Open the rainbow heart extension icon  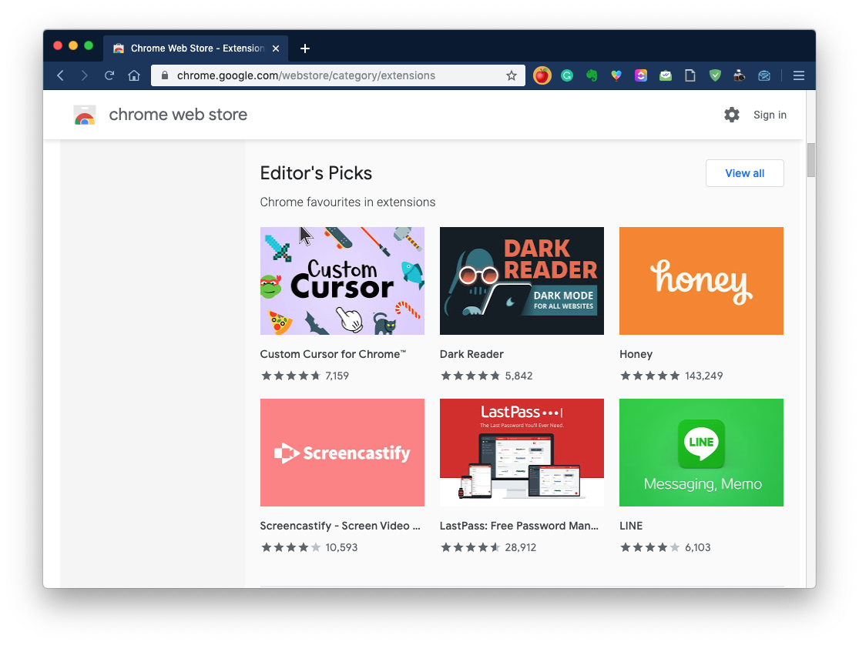click(616, 75)
